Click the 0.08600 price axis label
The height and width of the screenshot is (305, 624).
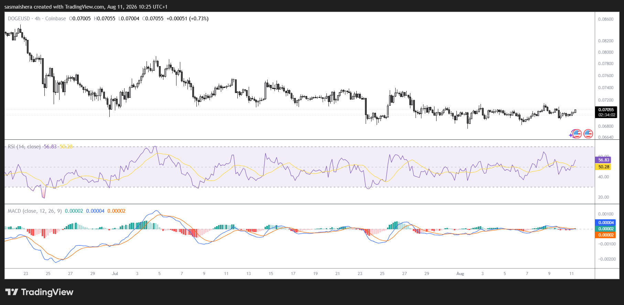coord(606,19)
